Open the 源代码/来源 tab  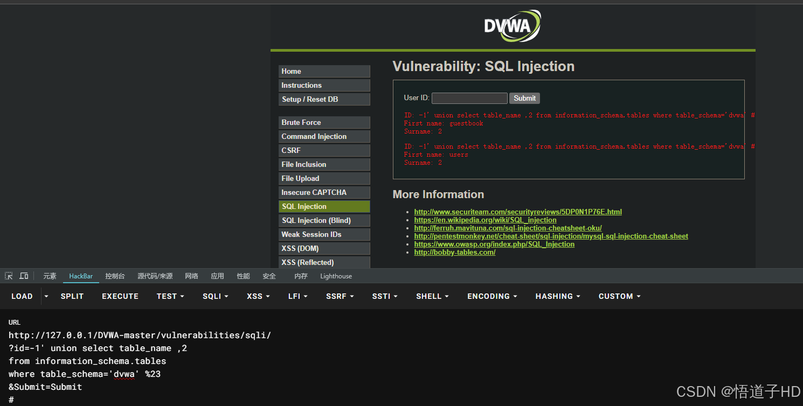pos(155,276)
